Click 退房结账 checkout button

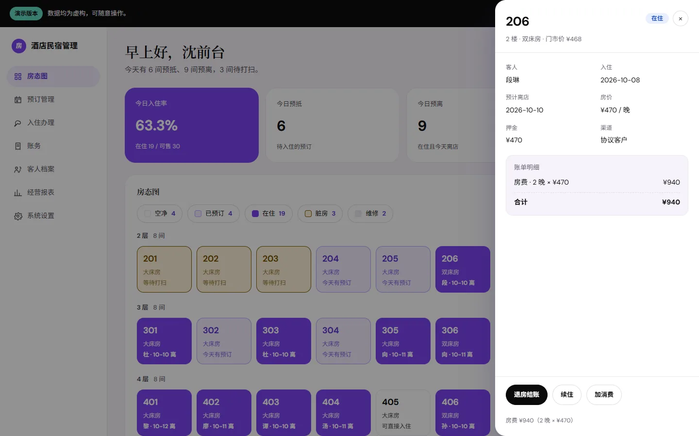tap(526, 395)
